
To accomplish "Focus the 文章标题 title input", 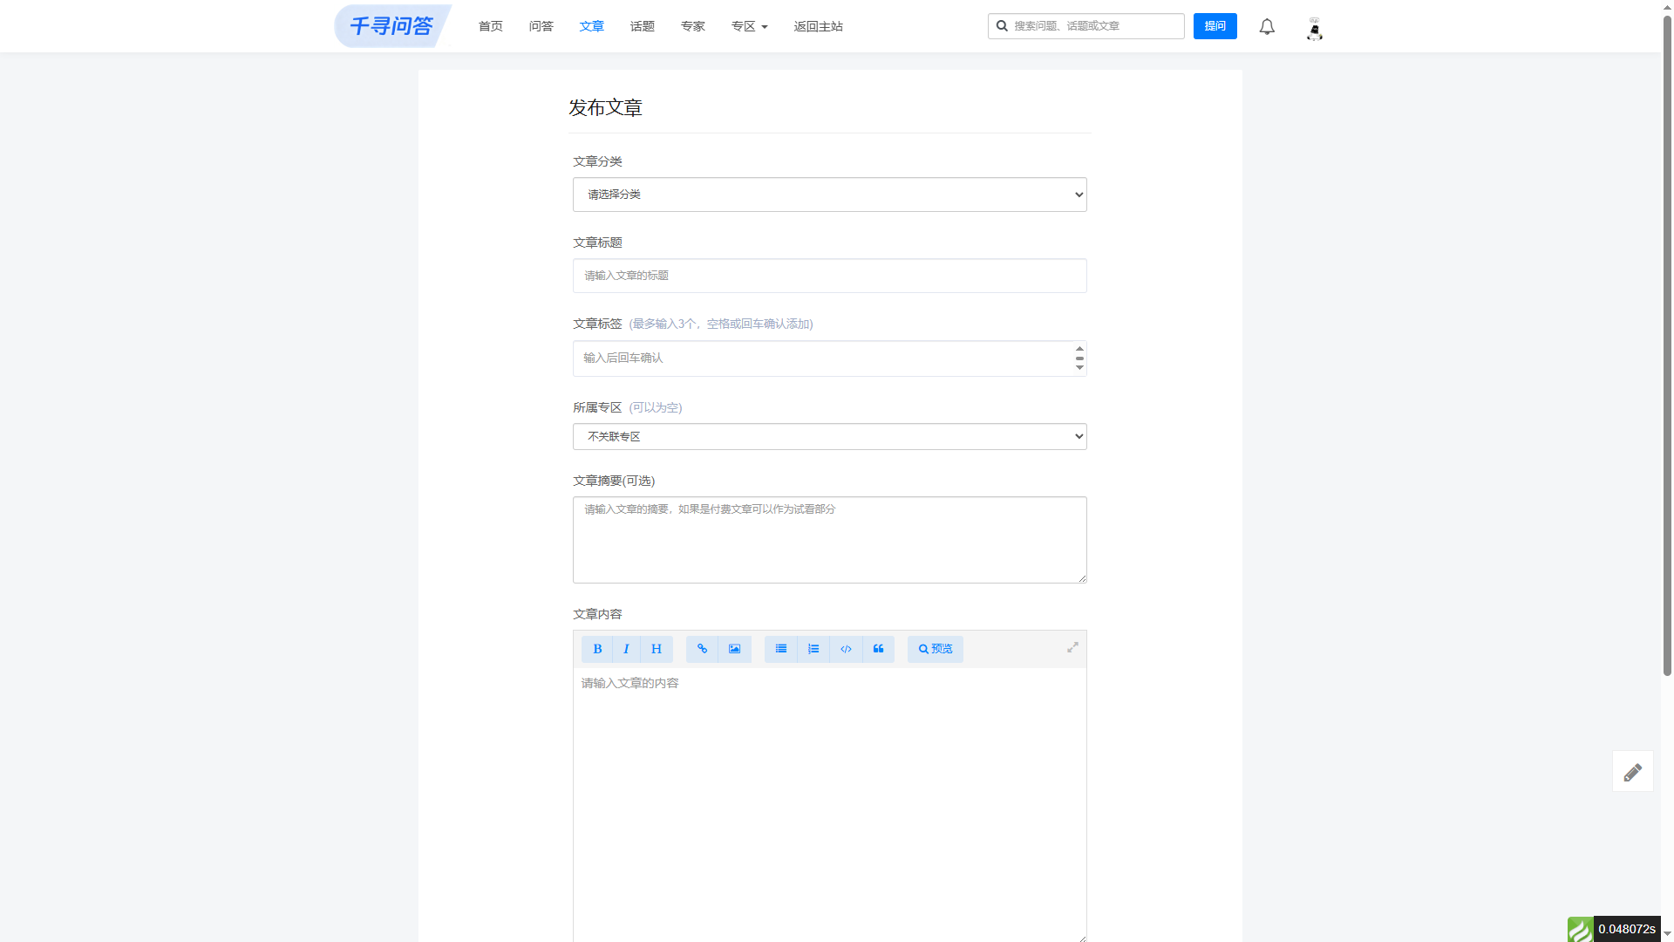I will pos(830,276).
